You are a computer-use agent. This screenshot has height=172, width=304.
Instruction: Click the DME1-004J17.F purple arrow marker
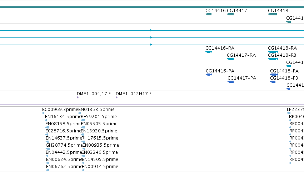78,97
